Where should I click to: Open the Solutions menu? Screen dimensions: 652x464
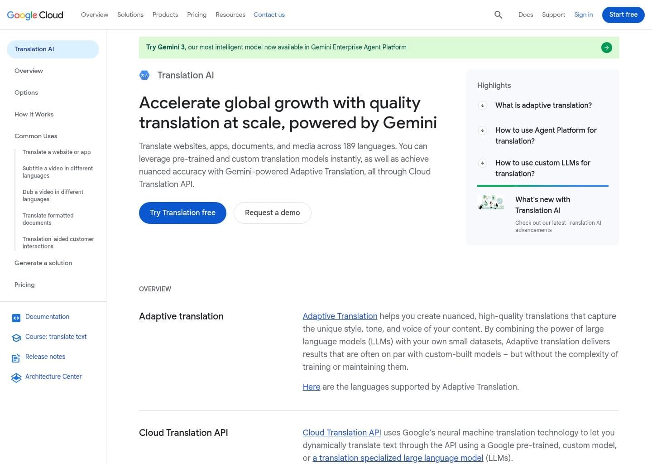[130, 14]
